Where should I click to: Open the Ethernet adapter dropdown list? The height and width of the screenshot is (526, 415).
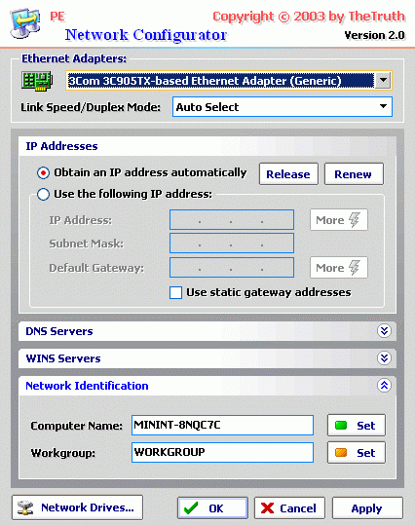pos(383,81)
